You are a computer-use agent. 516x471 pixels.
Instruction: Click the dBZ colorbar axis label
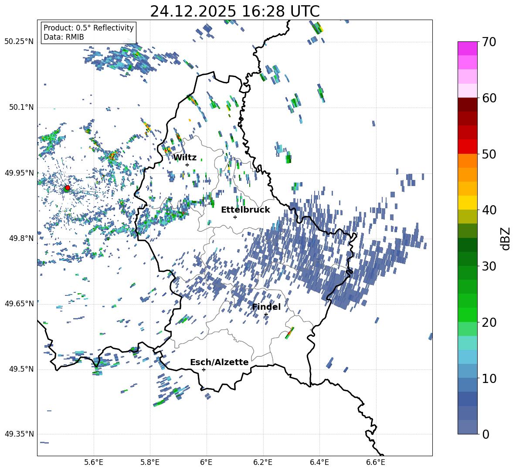[506, 239]
